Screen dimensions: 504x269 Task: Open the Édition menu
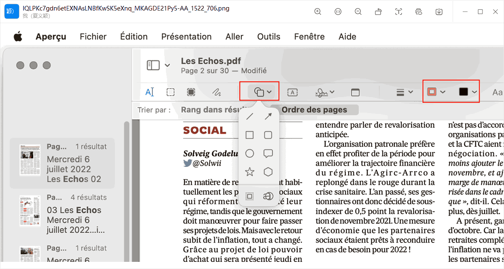pyautogui.click(x=134, y=37)
